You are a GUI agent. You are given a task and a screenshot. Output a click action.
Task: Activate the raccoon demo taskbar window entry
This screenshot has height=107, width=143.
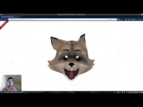tap(14, 92)
